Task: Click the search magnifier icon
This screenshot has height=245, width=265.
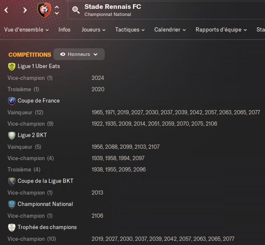Action: pyautogui.click(x=76, y=10)
